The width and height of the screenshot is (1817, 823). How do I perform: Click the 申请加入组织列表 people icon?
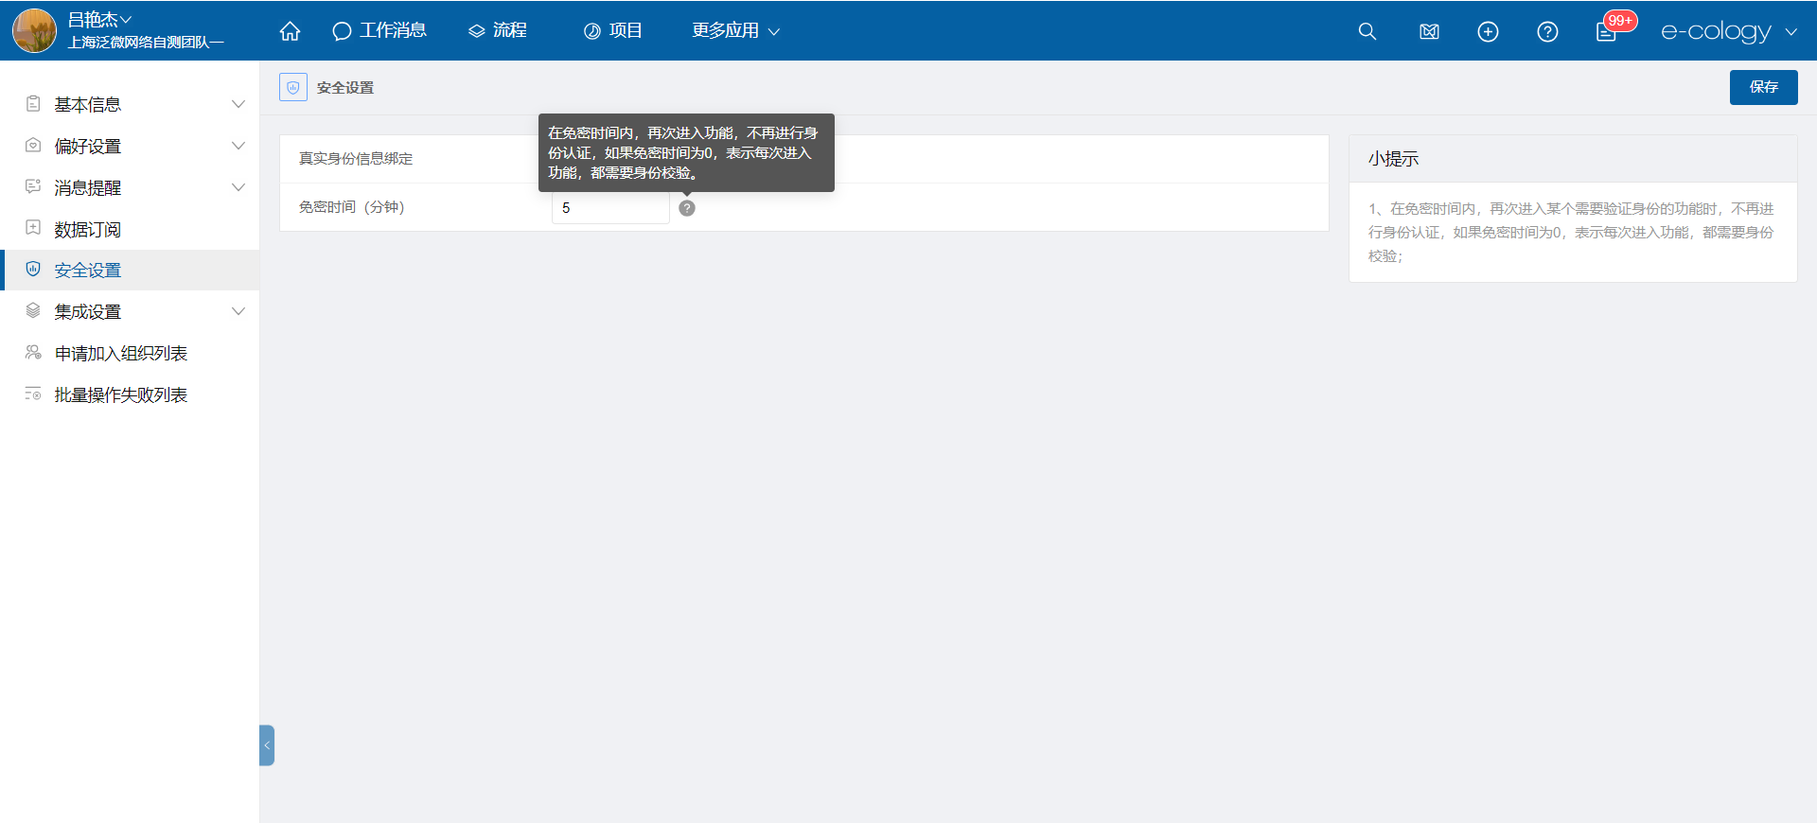[x=33, y=352]
